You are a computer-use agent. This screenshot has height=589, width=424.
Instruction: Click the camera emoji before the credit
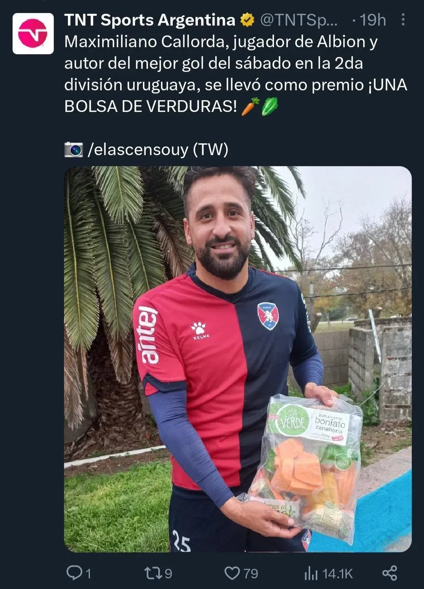click(74, 150)
